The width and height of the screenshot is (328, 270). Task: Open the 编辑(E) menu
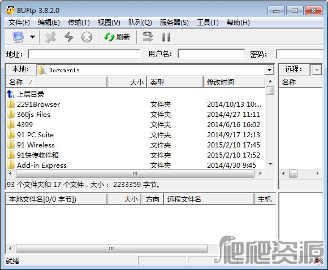click(x=49, y=23)
